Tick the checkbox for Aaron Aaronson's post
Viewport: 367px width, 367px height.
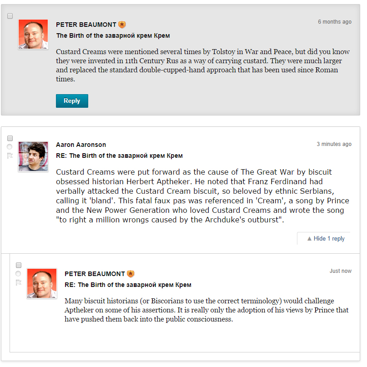[x=10, y=138]
